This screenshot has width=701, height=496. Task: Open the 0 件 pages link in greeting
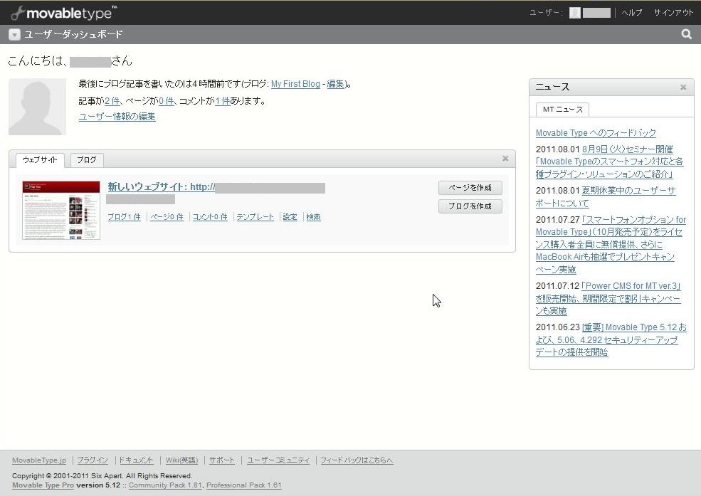(x=167, y=101)
